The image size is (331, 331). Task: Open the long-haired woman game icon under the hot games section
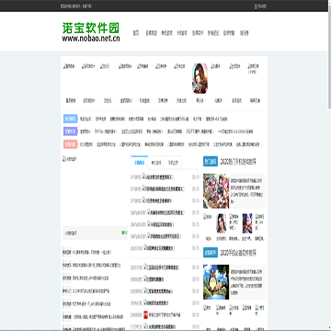[222, 223]
